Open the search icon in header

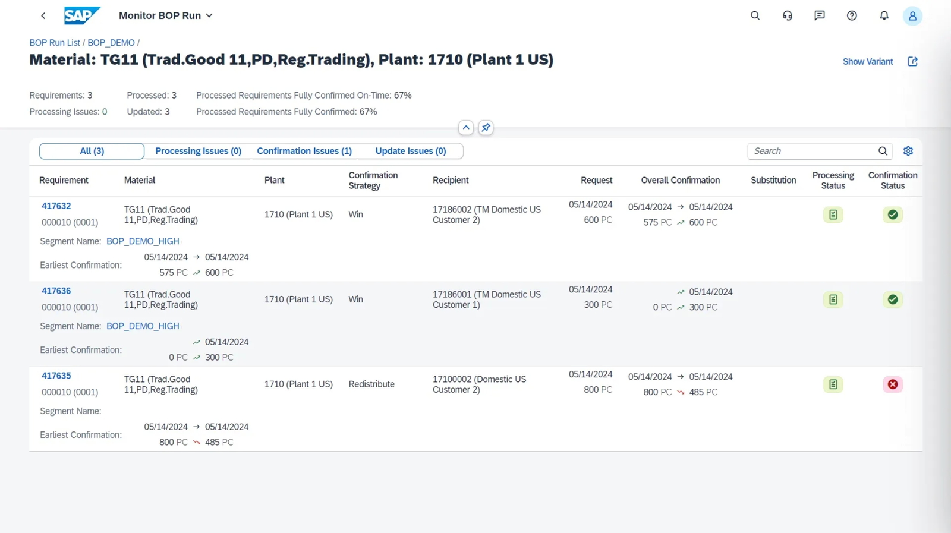pyautogui.click(x=755, y=16)
